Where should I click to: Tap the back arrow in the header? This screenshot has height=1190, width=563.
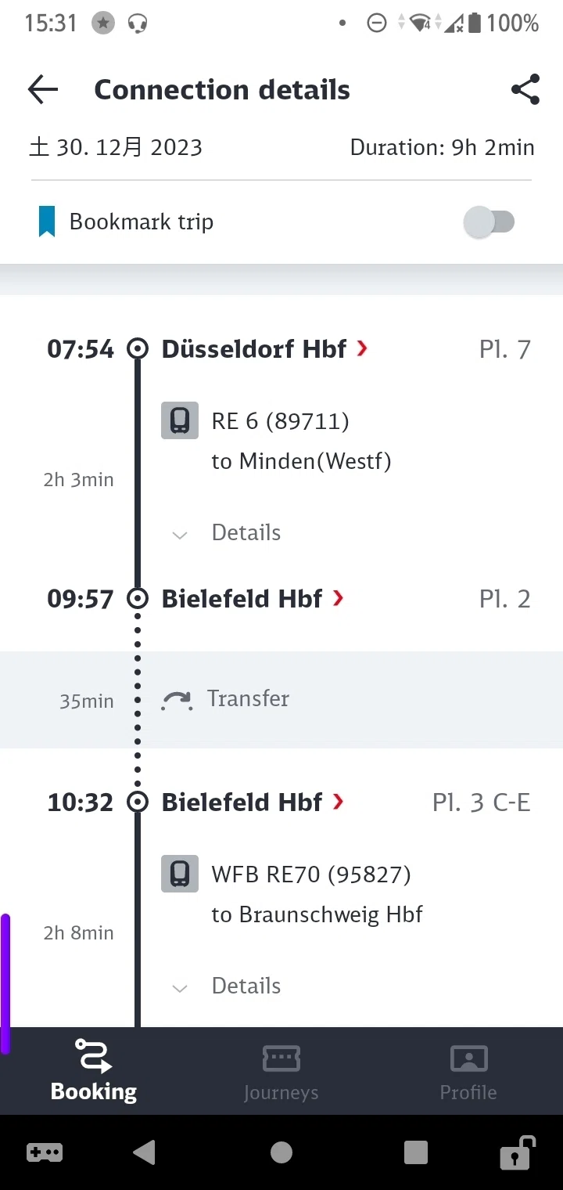pos(43,90)
